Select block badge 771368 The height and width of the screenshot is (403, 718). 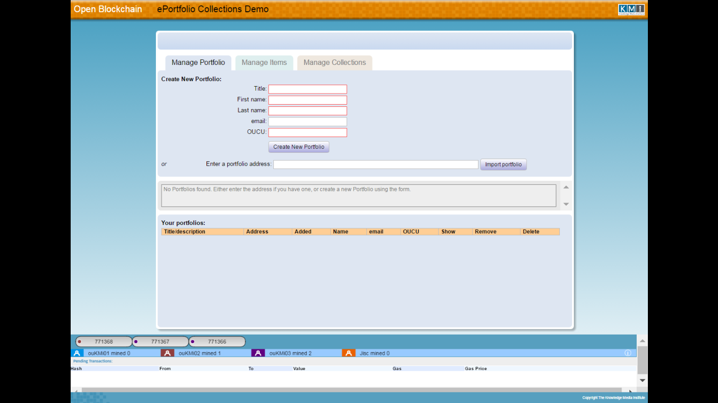coord(105,341)
